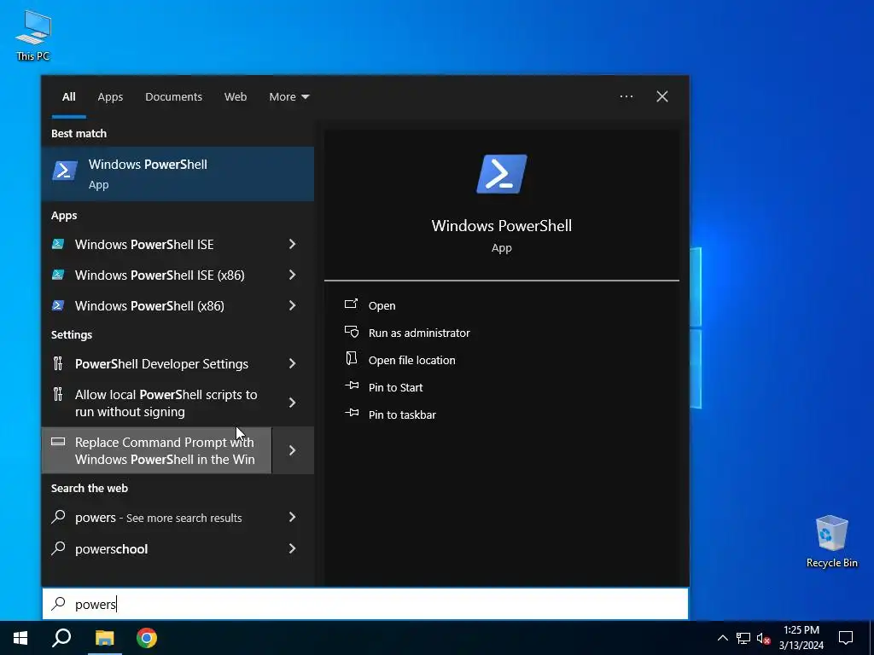The height and width of the screenshot is (655, 874).
Task: Click the Windows PowerShell ISE (x86) icon
Action: [x=58, y=275]
